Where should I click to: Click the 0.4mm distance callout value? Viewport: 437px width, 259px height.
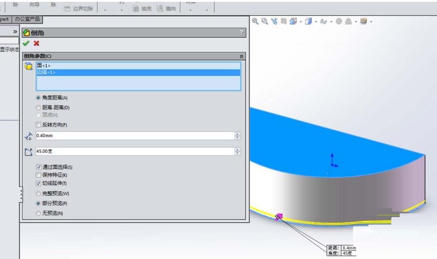click(x=349, y=247)
